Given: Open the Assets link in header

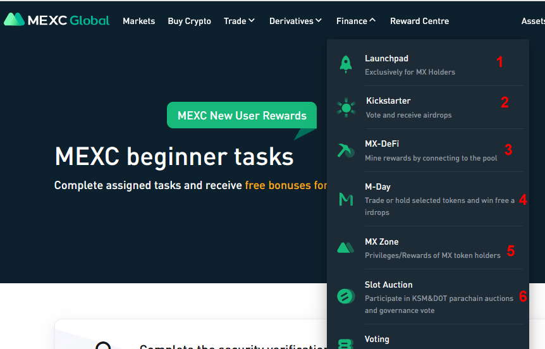Looking at the screenshot, I should [532, 21].
